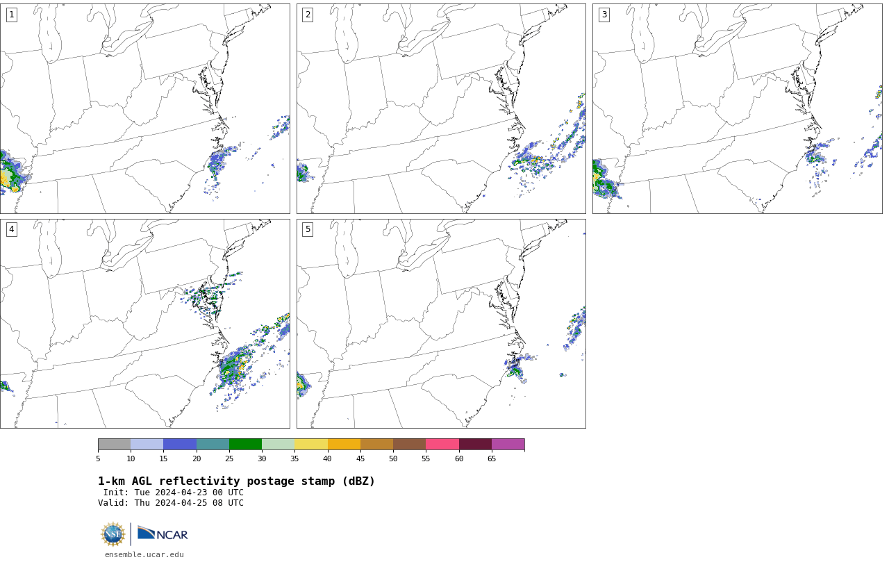
Task: Click the number label box '1'
Action: pyautogui.click(x=11, y=15)
